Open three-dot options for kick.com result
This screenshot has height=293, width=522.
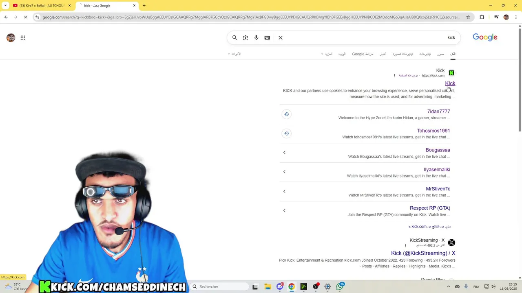click(394, 76)
